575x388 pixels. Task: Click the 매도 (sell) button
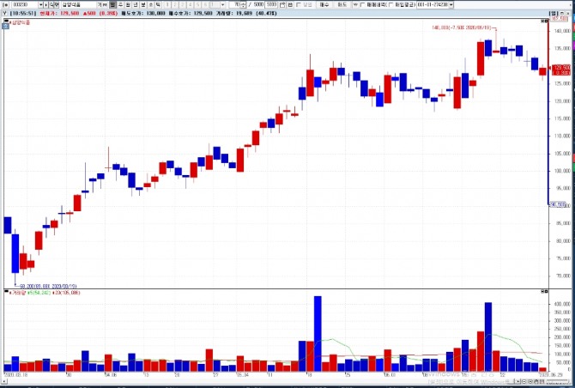(x=342, y=5)
